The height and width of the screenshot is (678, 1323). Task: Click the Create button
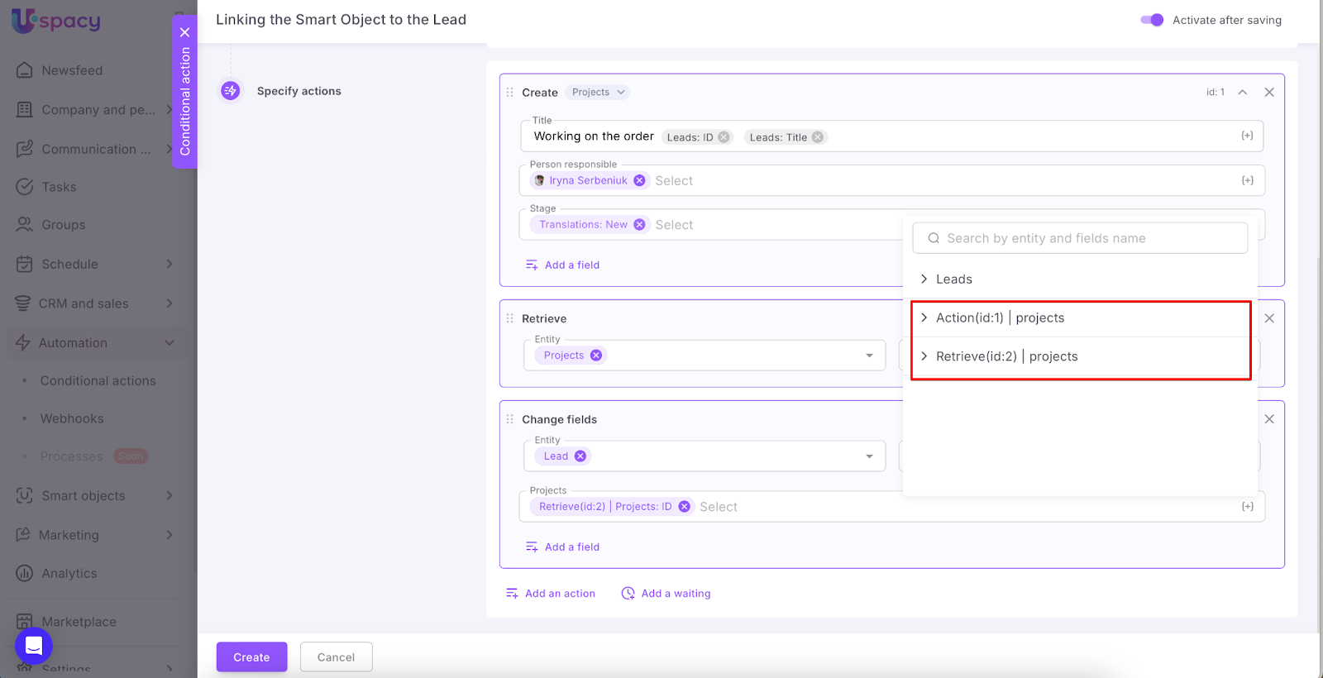(x=251, y=657)
